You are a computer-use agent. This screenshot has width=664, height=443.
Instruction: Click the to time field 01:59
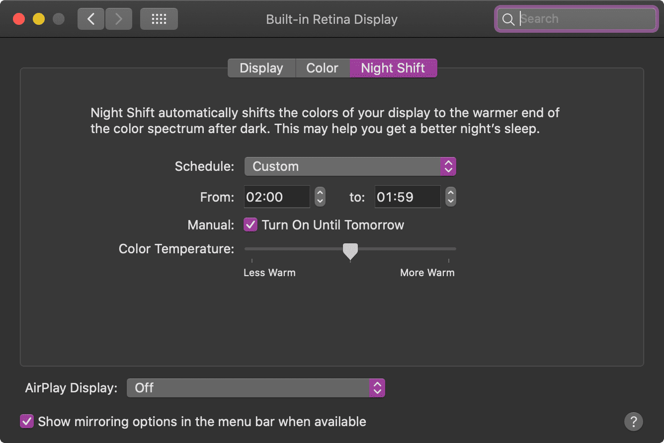pos(408,197)
